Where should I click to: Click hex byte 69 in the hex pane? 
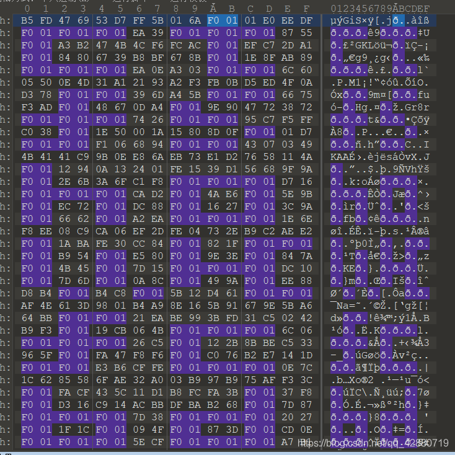click(83, 20)
